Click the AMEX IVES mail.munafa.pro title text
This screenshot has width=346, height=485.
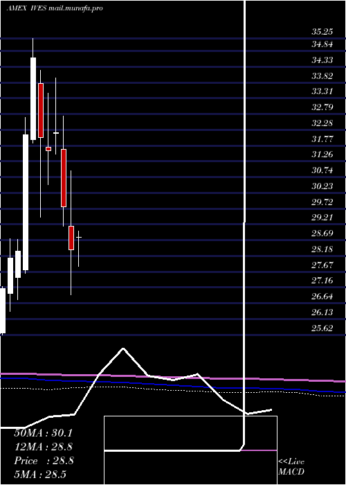tap(55, 8)
